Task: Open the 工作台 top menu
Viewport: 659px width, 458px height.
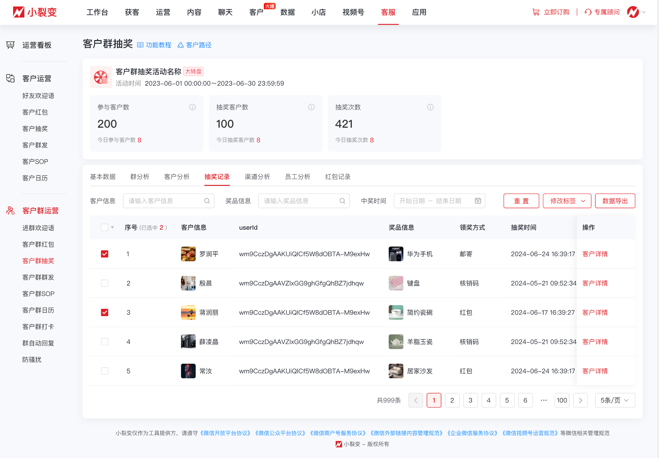Action: click(x=97, y=12)
